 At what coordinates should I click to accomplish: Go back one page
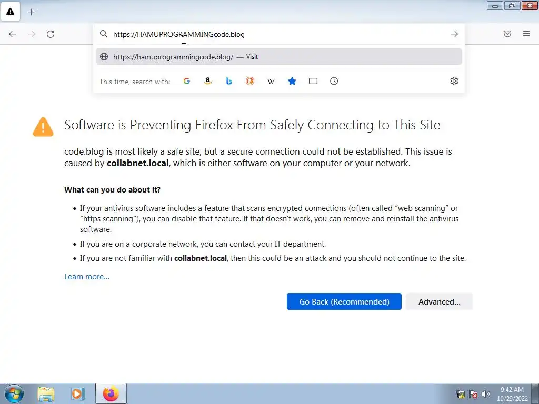point(13,34)
